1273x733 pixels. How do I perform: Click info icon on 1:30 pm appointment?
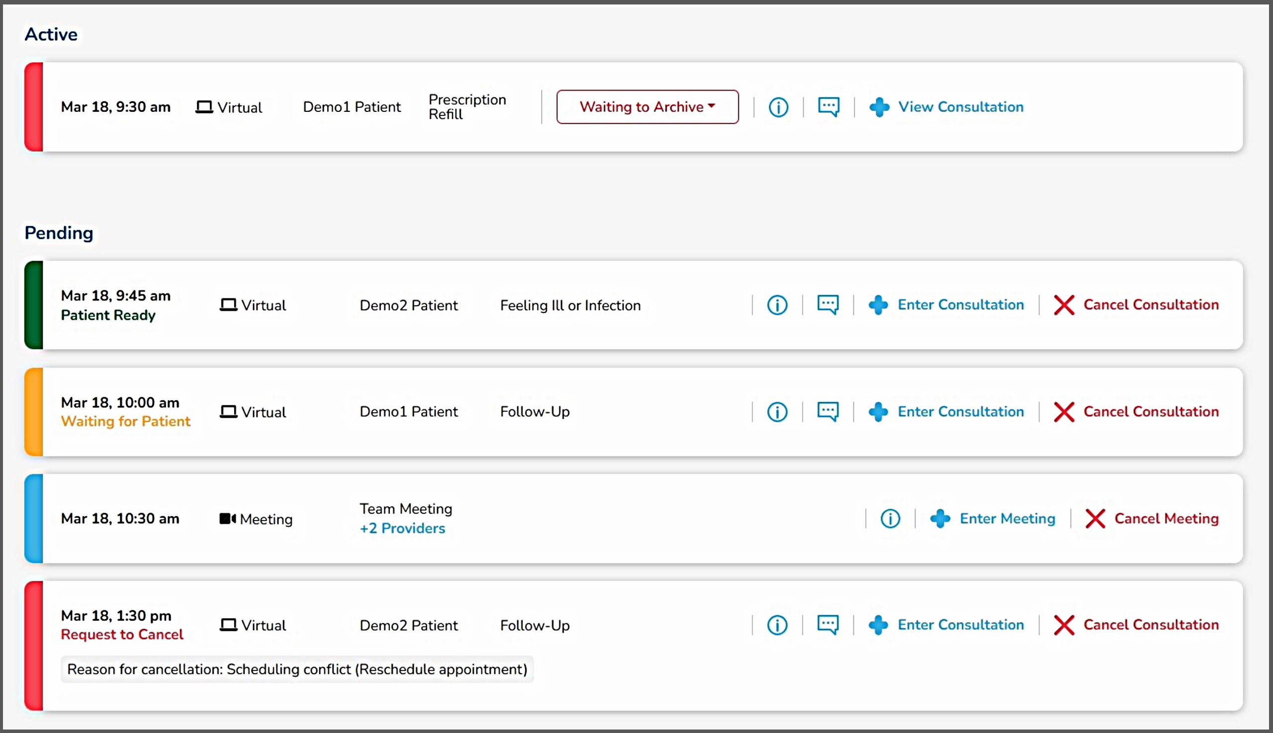(777, 625)
